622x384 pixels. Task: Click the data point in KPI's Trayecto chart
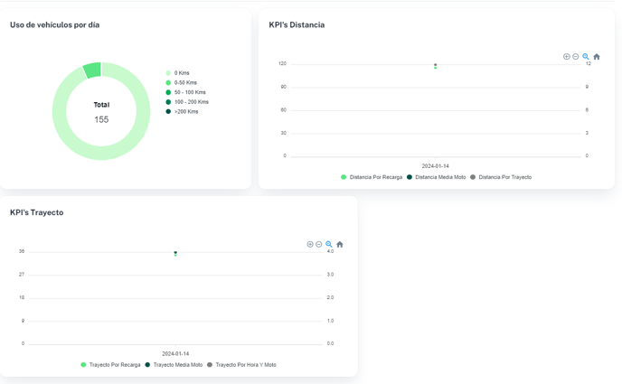click(x=175, y=253)
